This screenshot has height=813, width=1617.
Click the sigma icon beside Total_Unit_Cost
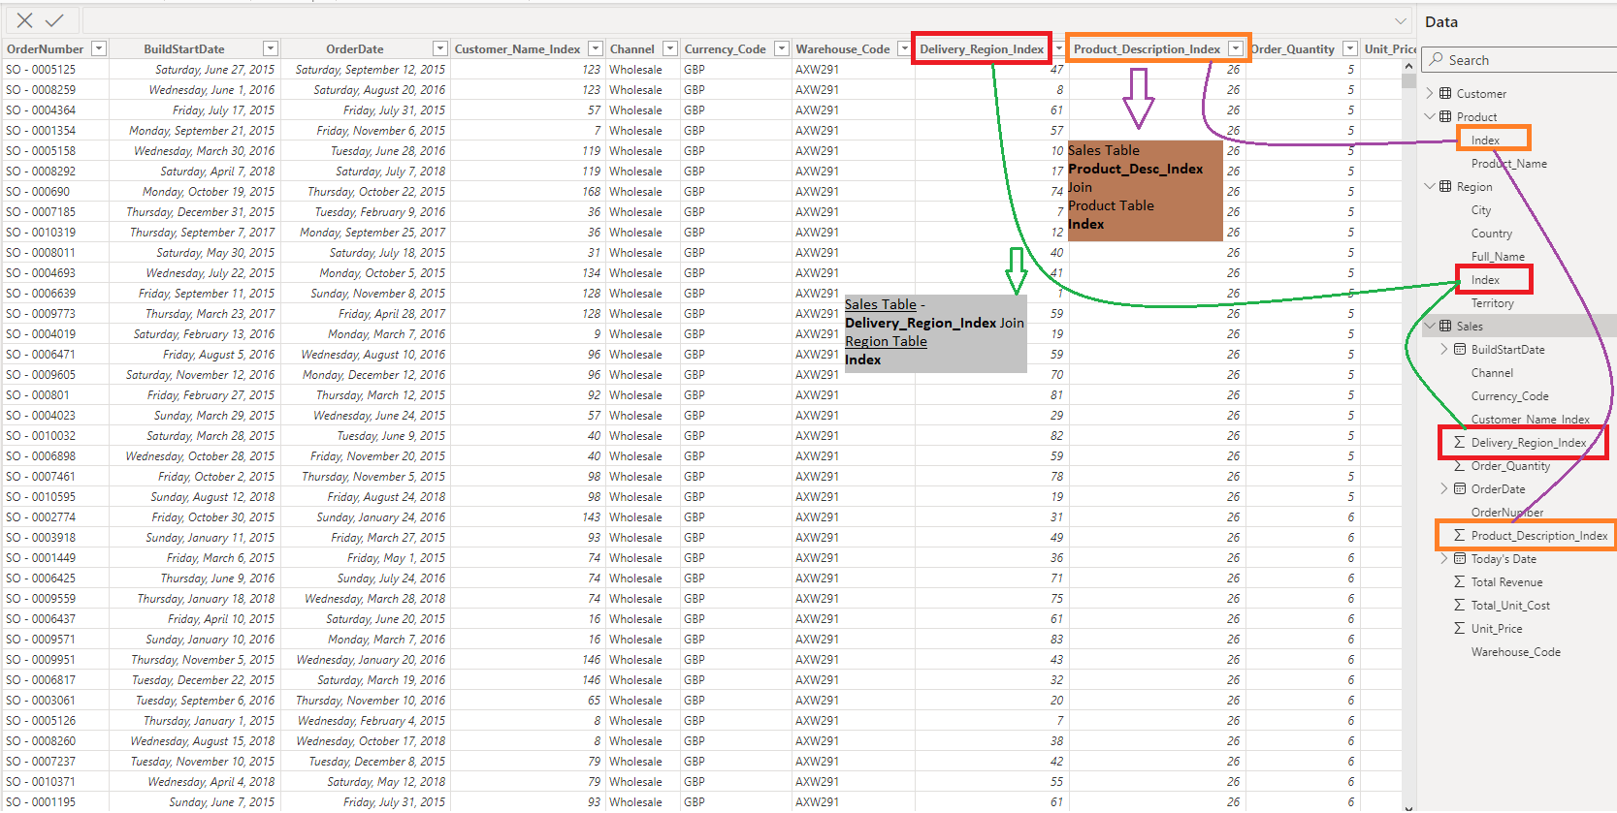(1459, 606)
